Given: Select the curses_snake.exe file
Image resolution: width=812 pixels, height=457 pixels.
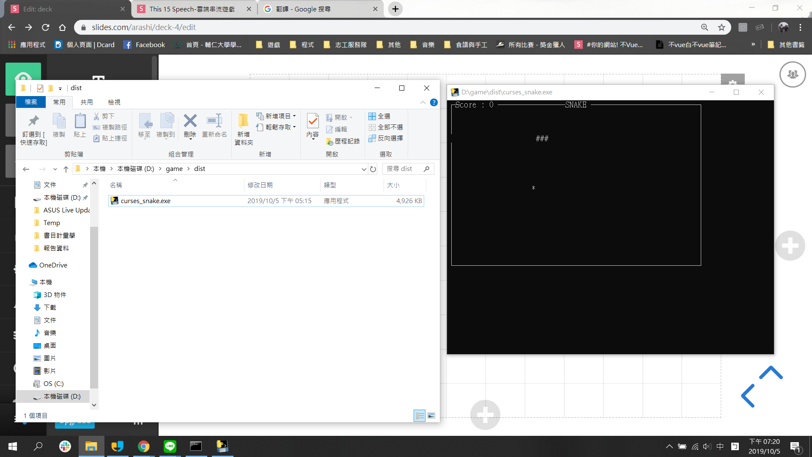Looking at the screenshot, I should coord(145,201).
